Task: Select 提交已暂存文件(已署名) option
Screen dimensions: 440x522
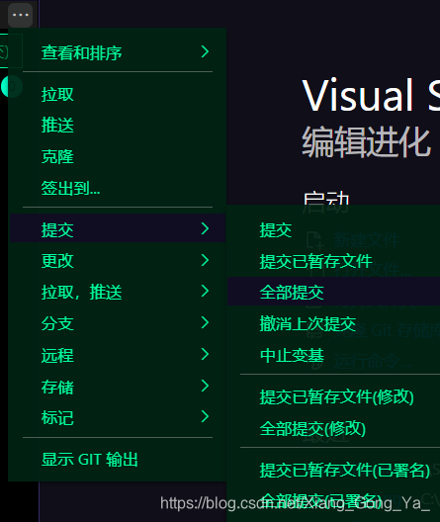Action: tap(333, 470)
